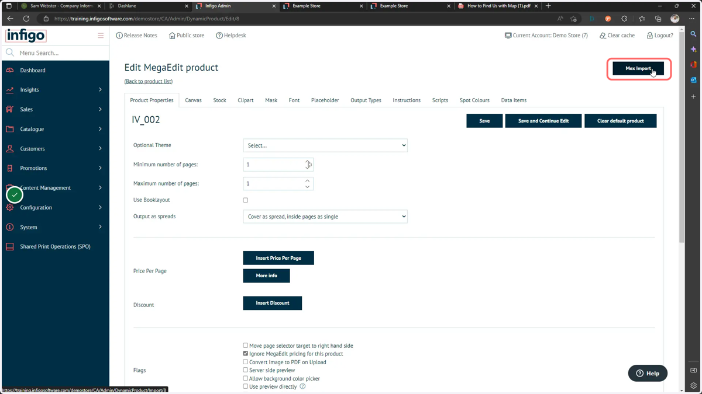Click the Configuration gear icon
702x394 pixels.
click(10, 208)
